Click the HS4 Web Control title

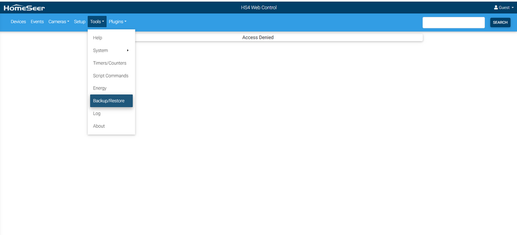point(259,8)
